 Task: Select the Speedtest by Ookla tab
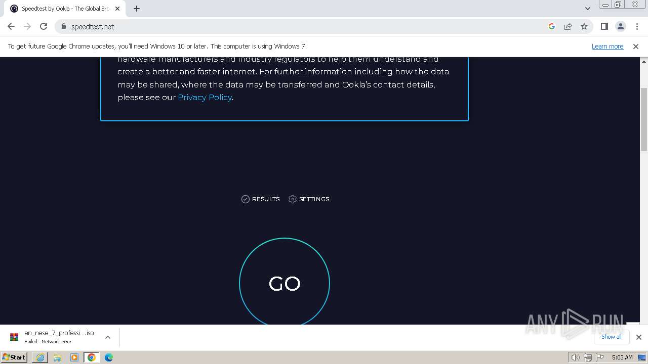tap(64, 9)
